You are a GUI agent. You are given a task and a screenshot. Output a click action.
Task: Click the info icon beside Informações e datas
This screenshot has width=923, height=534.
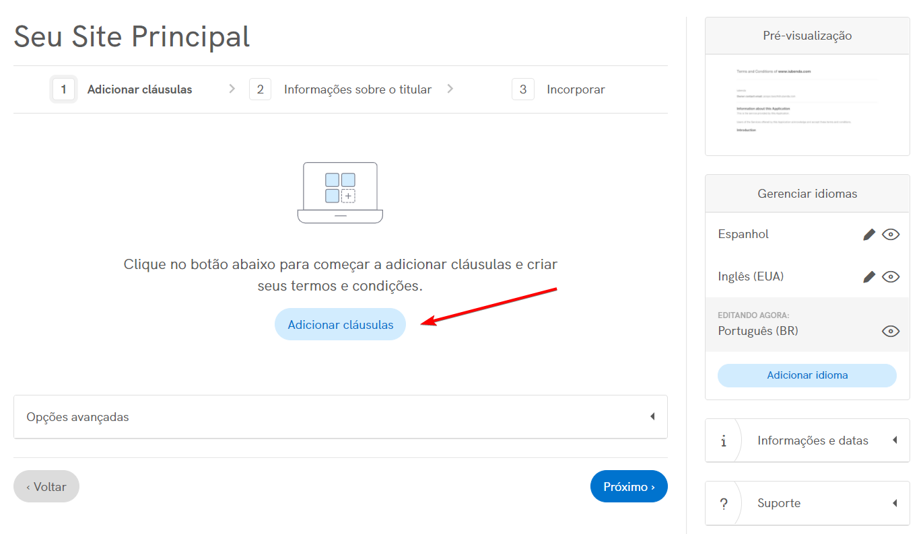tap(724, 441)
